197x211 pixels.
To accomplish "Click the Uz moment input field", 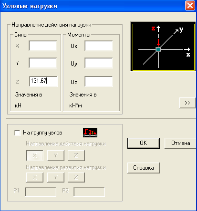I will pyautogui.click(x=99, y=81).
